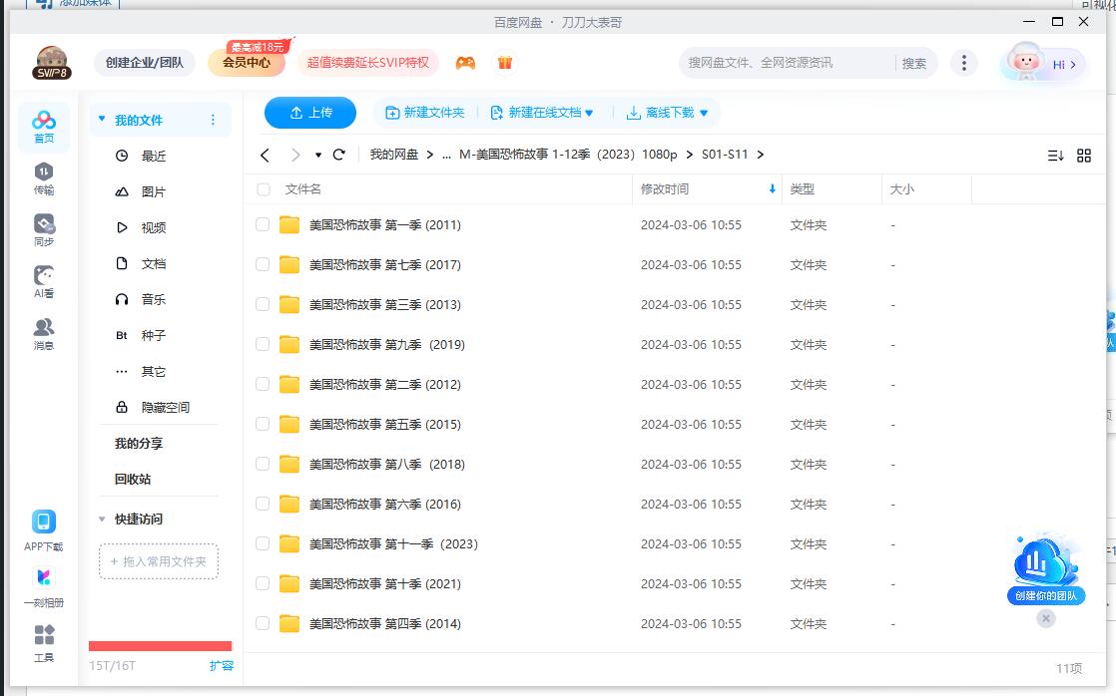
Task: Click the 修改时间 sort direction arrow
Action: pos(772,189)
